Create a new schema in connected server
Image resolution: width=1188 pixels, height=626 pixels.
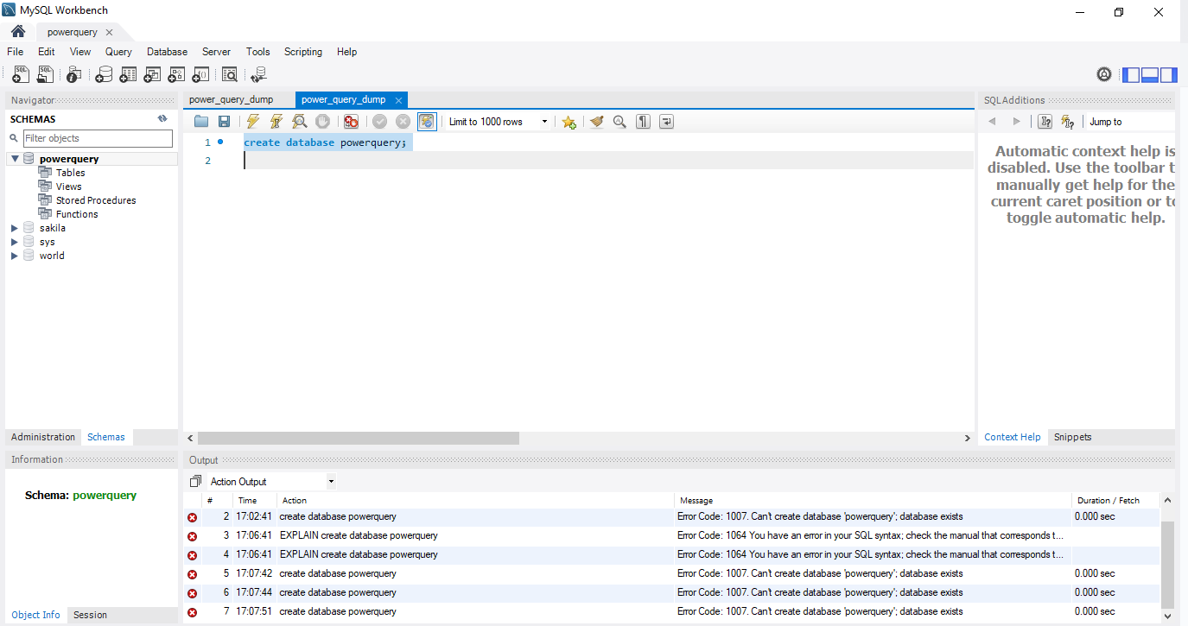(x=104, y=75)
